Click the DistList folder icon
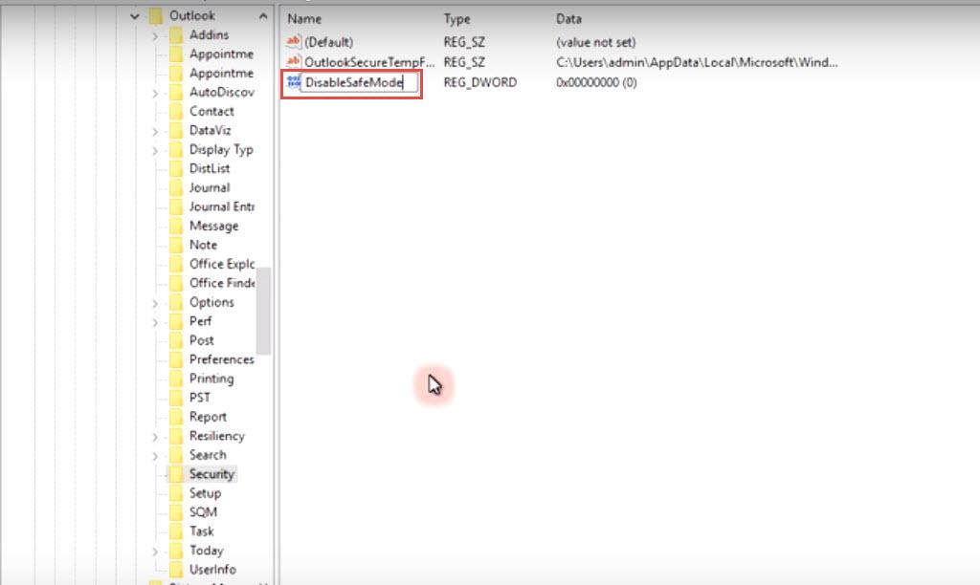980x585 pixels. tap(176, 168)
